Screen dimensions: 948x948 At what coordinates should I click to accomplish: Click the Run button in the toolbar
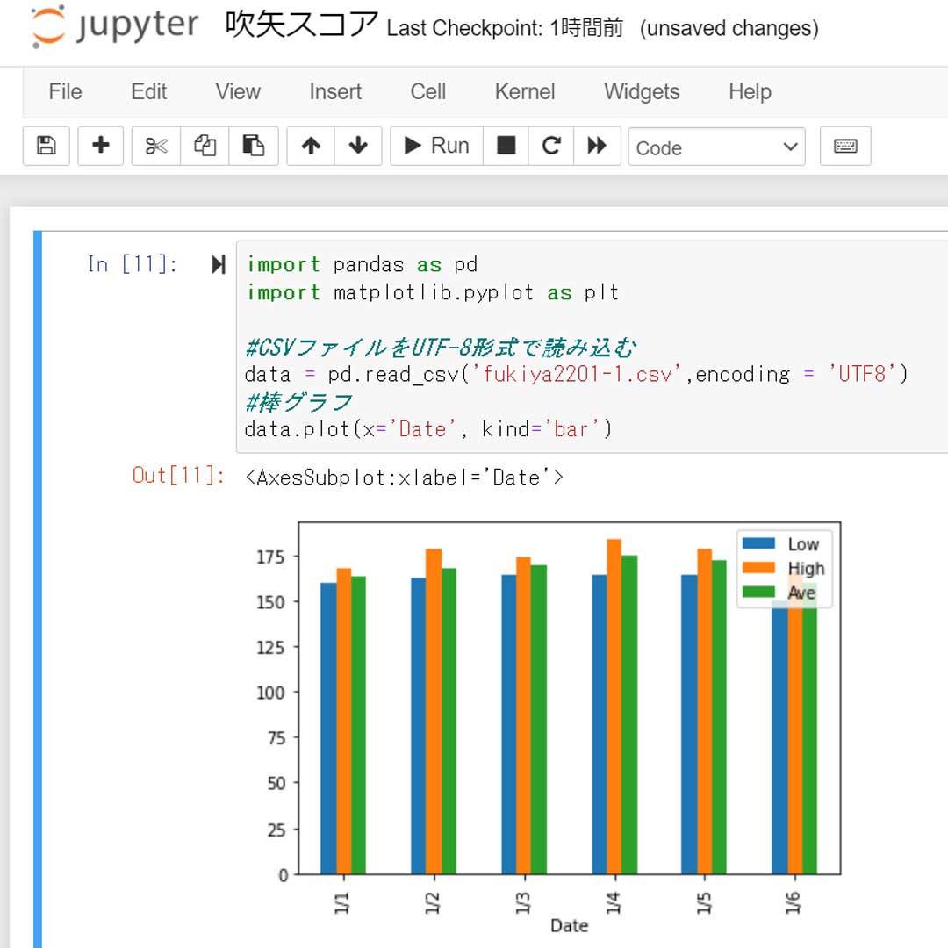coord(436,146)
